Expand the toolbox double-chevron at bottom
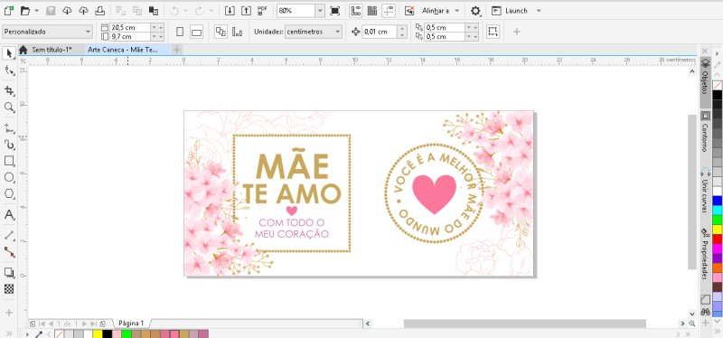The width and height of the screenshot is (723, 338). click(x=9, y=333)
